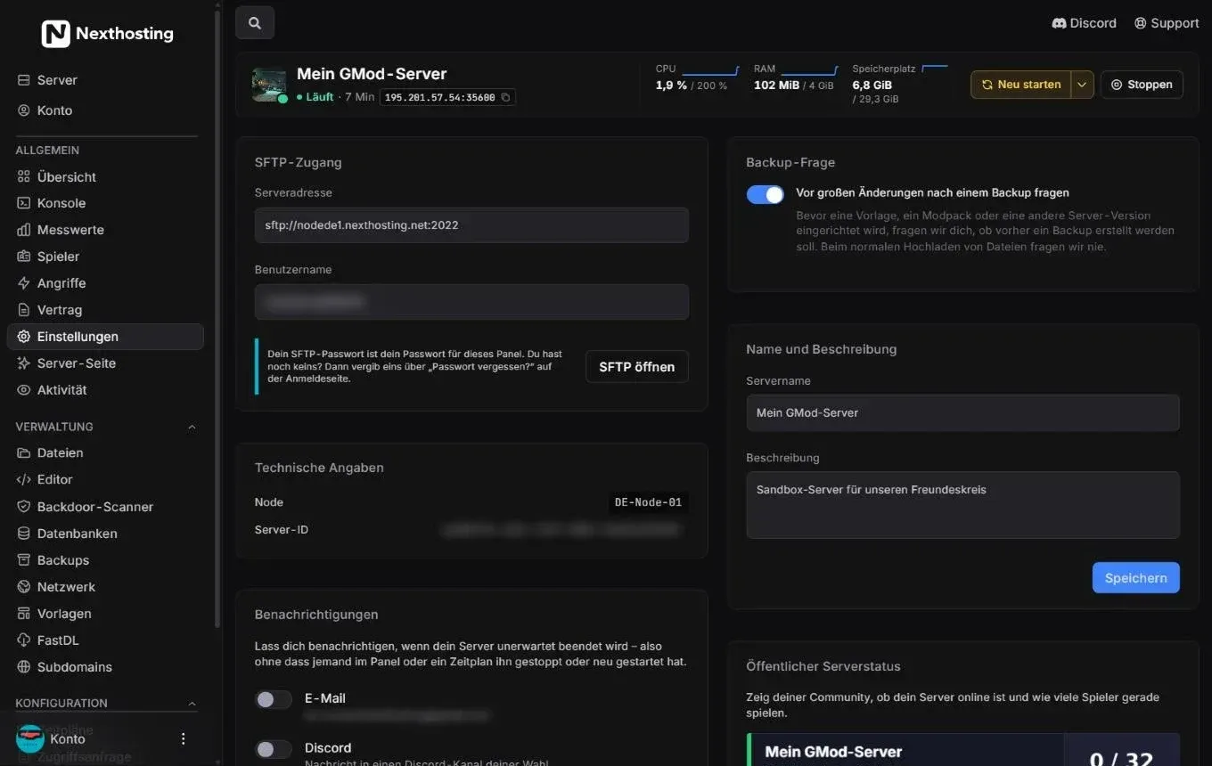
Task: Click the Neu starten button
Action: click(x=1020, y=85)
